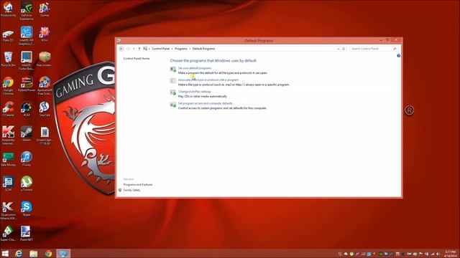
Task: Click the icon beside 'Associate a file type'
Action: point(172,81)
